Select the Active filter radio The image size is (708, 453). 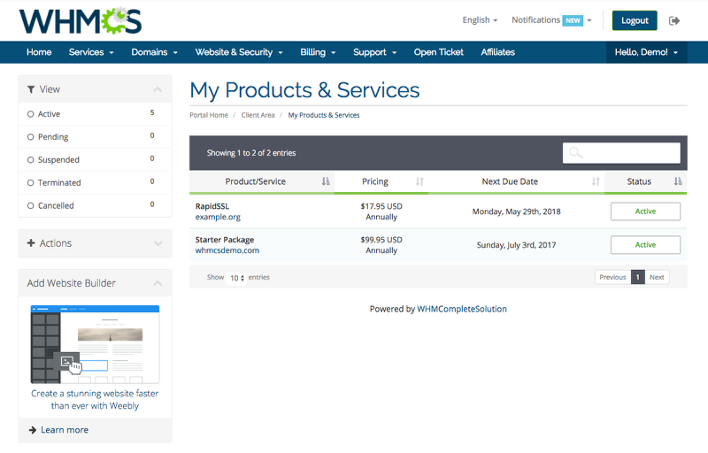pyautogui.click(x=30, y=114)
